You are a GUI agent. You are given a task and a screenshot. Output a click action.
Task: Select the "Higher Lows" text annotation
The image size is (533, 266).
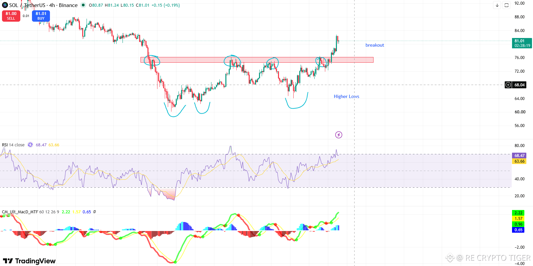347,96
